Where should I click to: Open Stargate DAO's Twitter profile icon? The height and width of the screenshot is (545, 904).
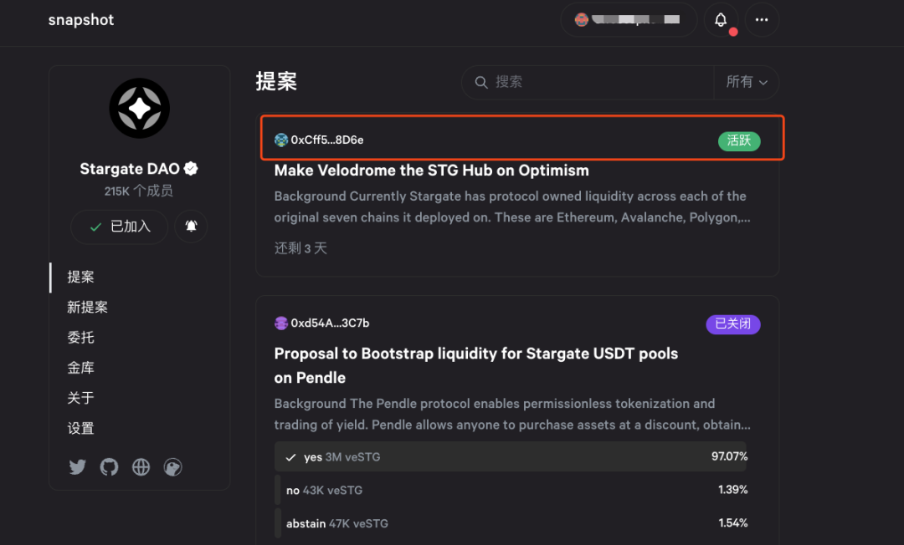pos(78,467)
